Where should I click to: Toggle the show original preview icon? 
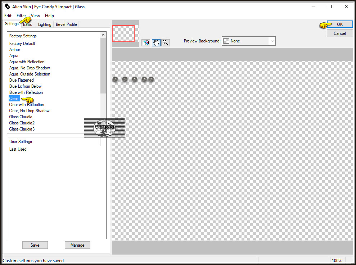146,43
